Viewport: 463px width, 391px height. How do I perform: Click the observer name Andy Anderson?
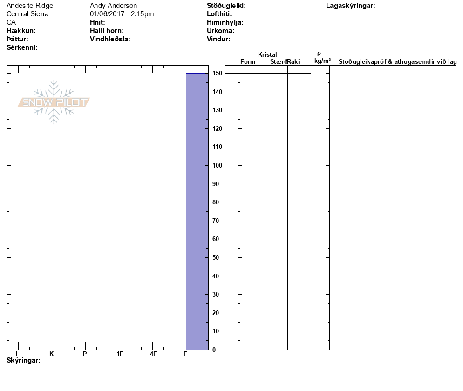[x=113, y=6]
